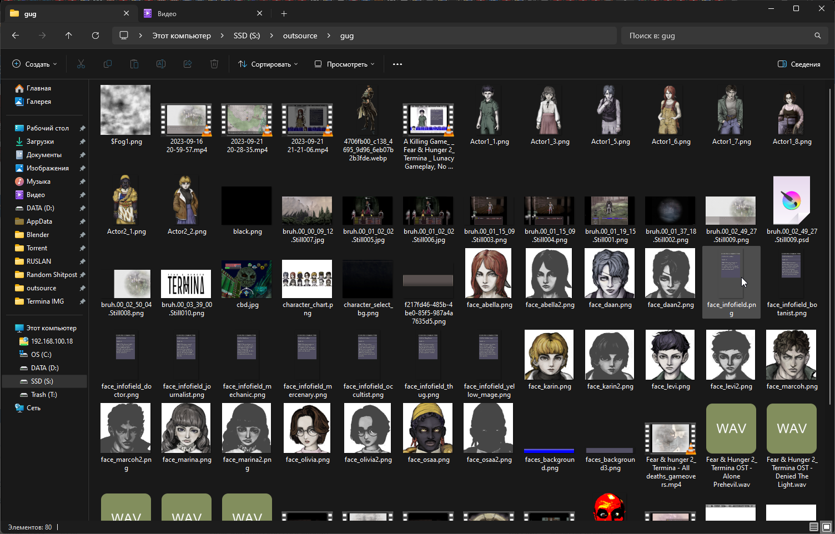This screenshot has width=835, height=534.
Task: Go back with the left arrow
Action: (16, 36)
